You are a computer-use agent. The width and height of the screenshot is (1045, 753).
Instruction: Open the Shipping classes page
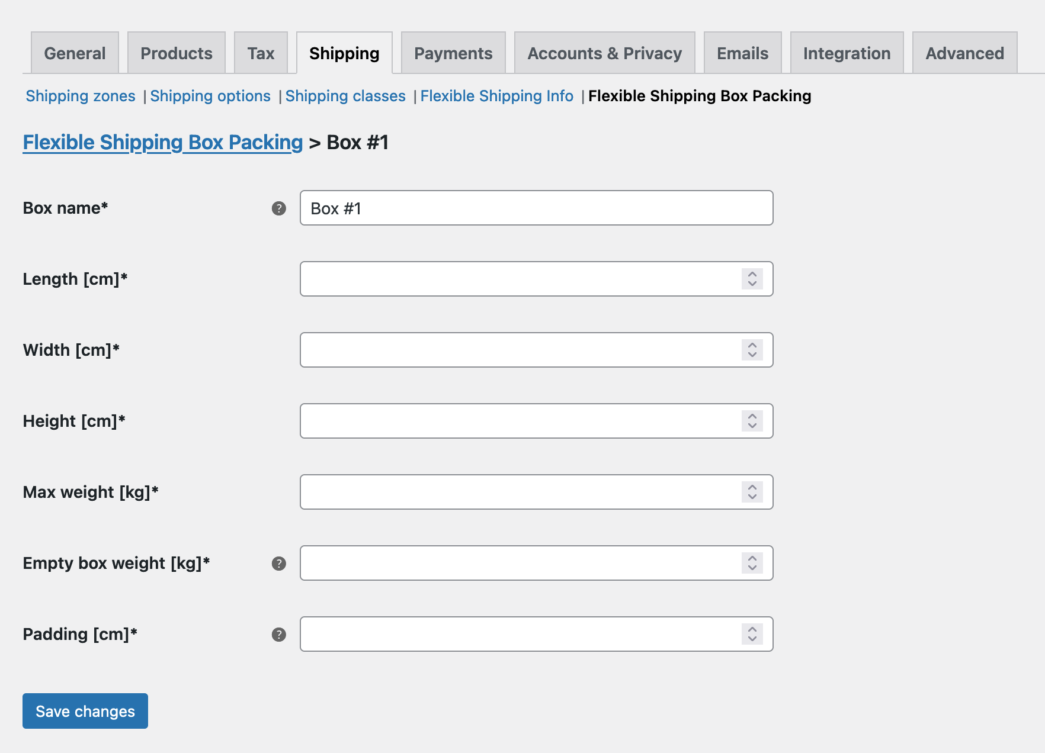[x=345, y=95]
